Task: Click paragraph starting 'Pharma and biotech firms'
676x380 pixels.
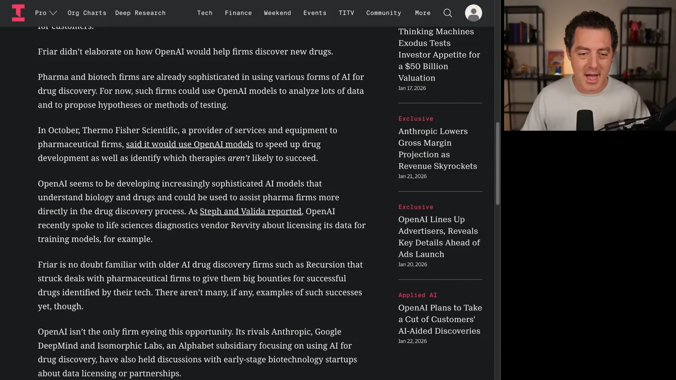Action: tap(201, 91)
